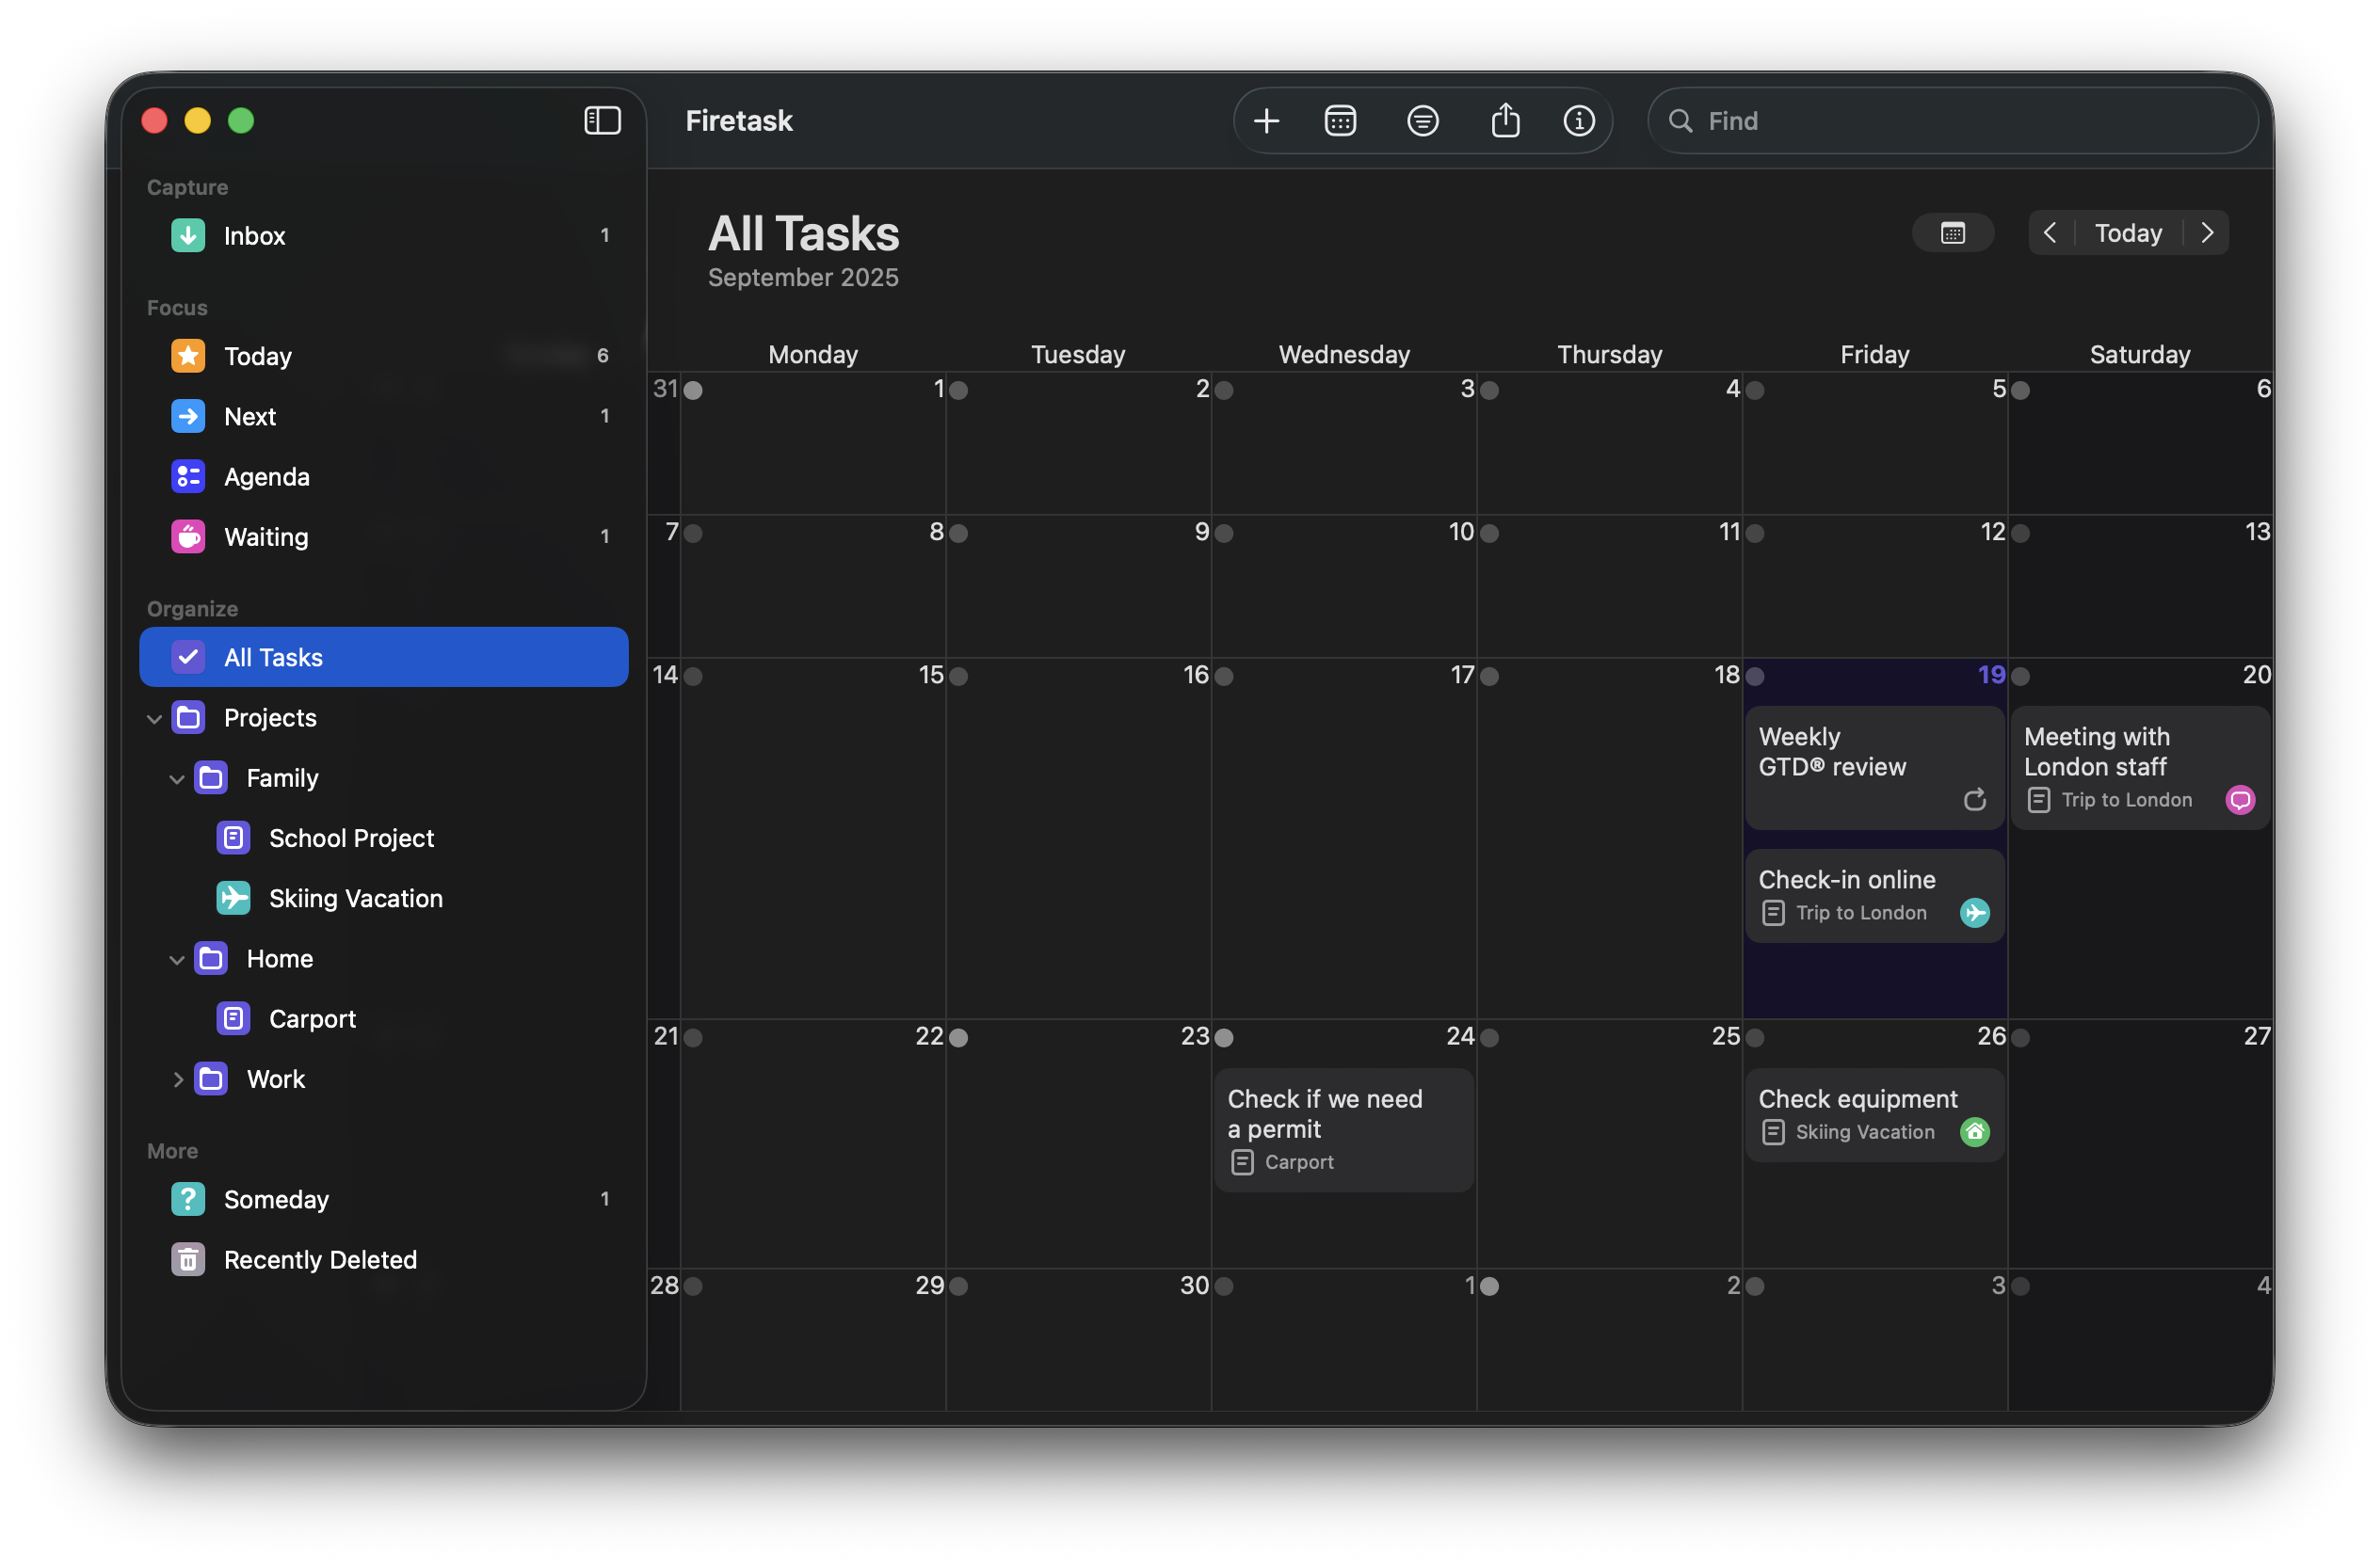Click repeat icon on Weekly GTD review

pyautogui.click(x=1974, y=800)
